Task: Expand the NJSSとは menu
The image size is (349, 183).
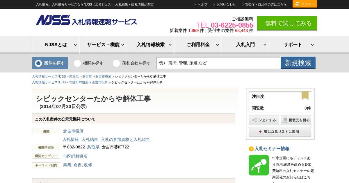Action: pyautogui.click(x=56, y=45)
